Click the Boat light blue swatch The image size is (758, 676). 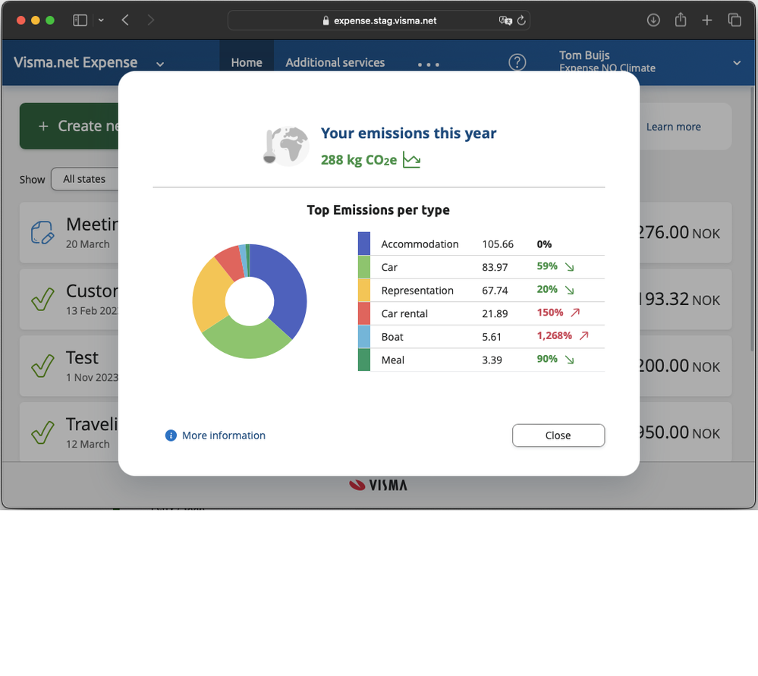click(364, 337)
